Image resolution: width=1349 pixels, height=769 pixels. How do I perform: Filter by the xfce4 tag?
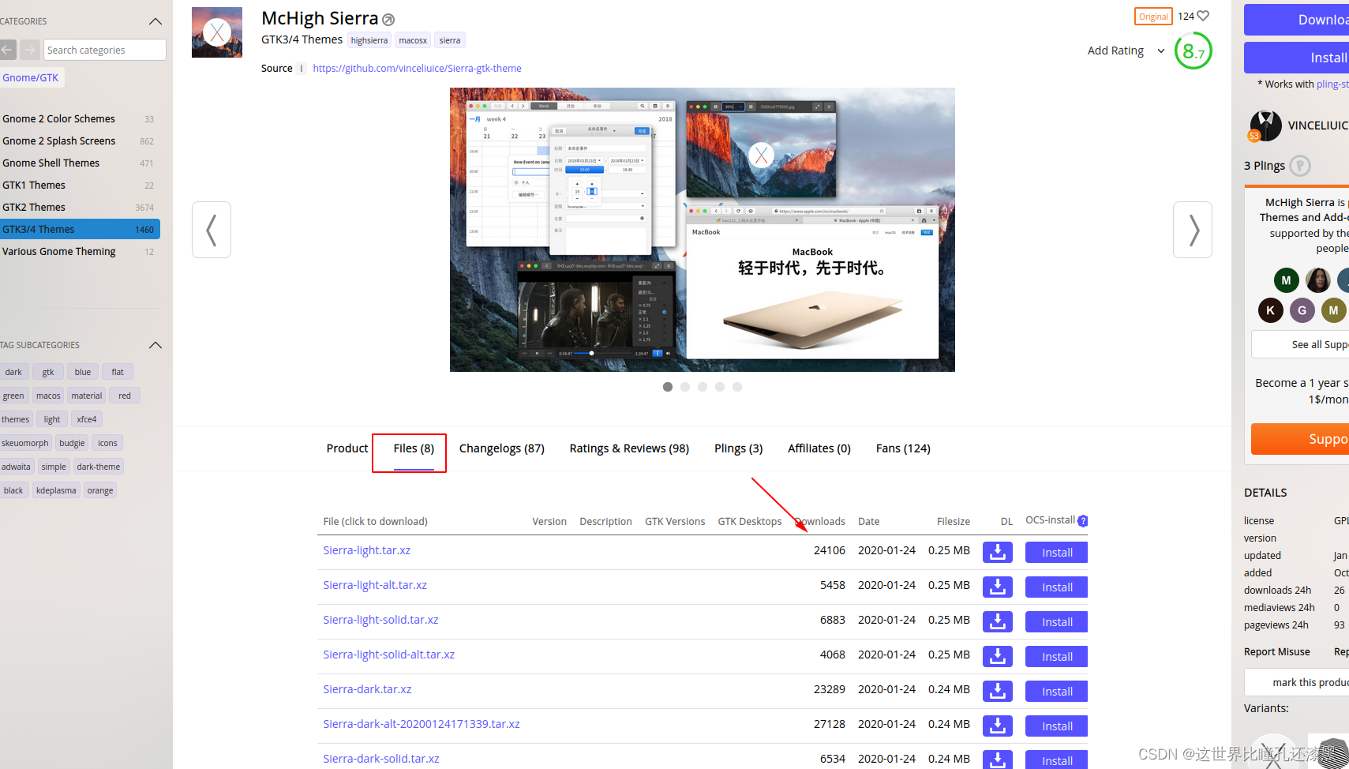click(x=87, y=419)
